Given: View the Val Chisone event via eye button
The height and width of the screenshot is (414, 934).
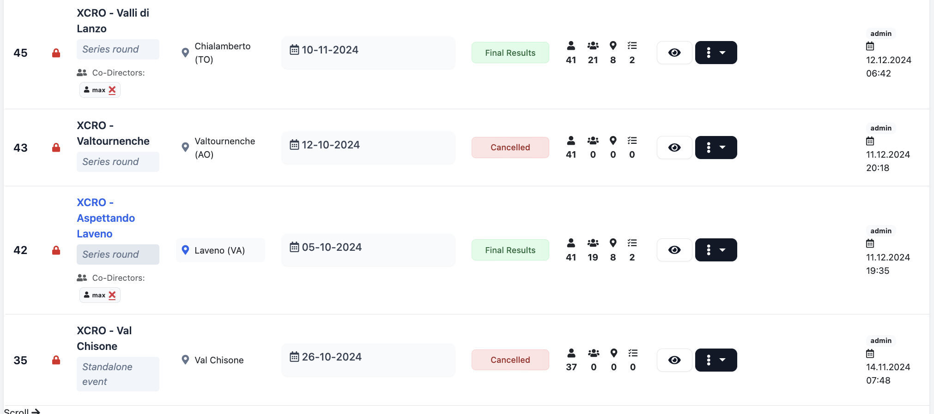Looking at the screenshot, I should (674, 360).
